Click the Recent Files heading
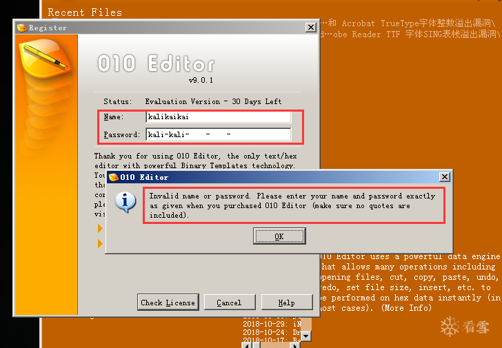This screenshot has width=502, height=348. 85,12
